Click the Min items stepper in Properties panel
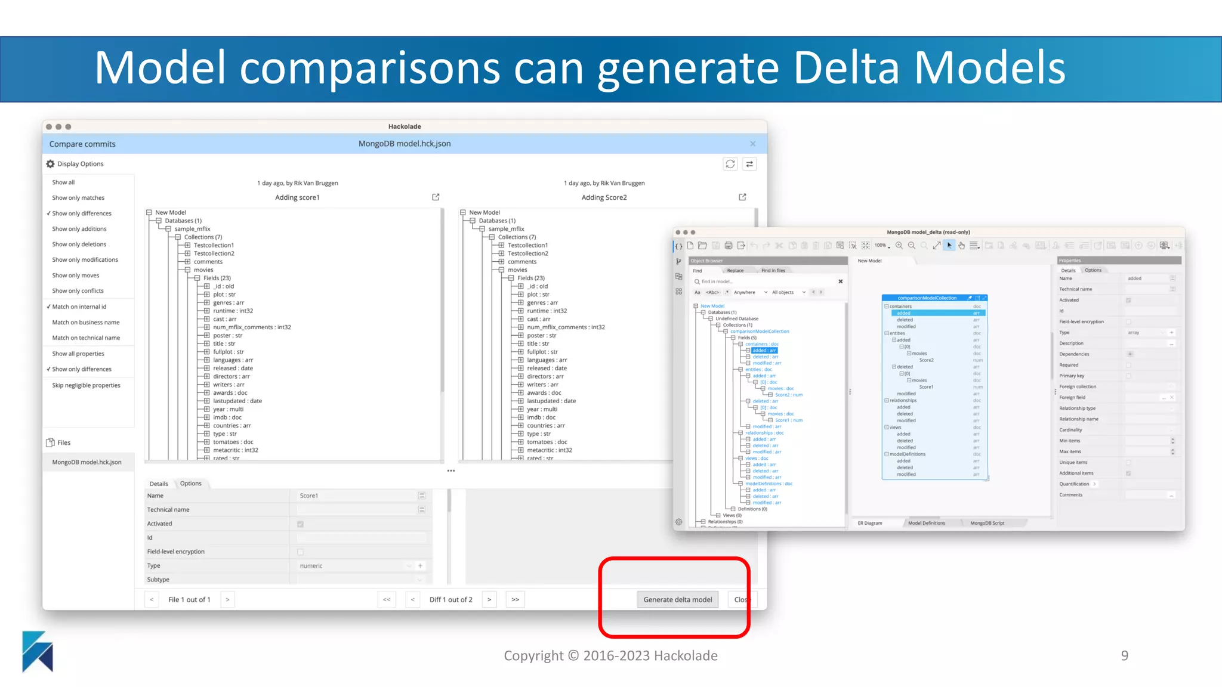Screen dimensions: 1222x687 [1172, 441]
